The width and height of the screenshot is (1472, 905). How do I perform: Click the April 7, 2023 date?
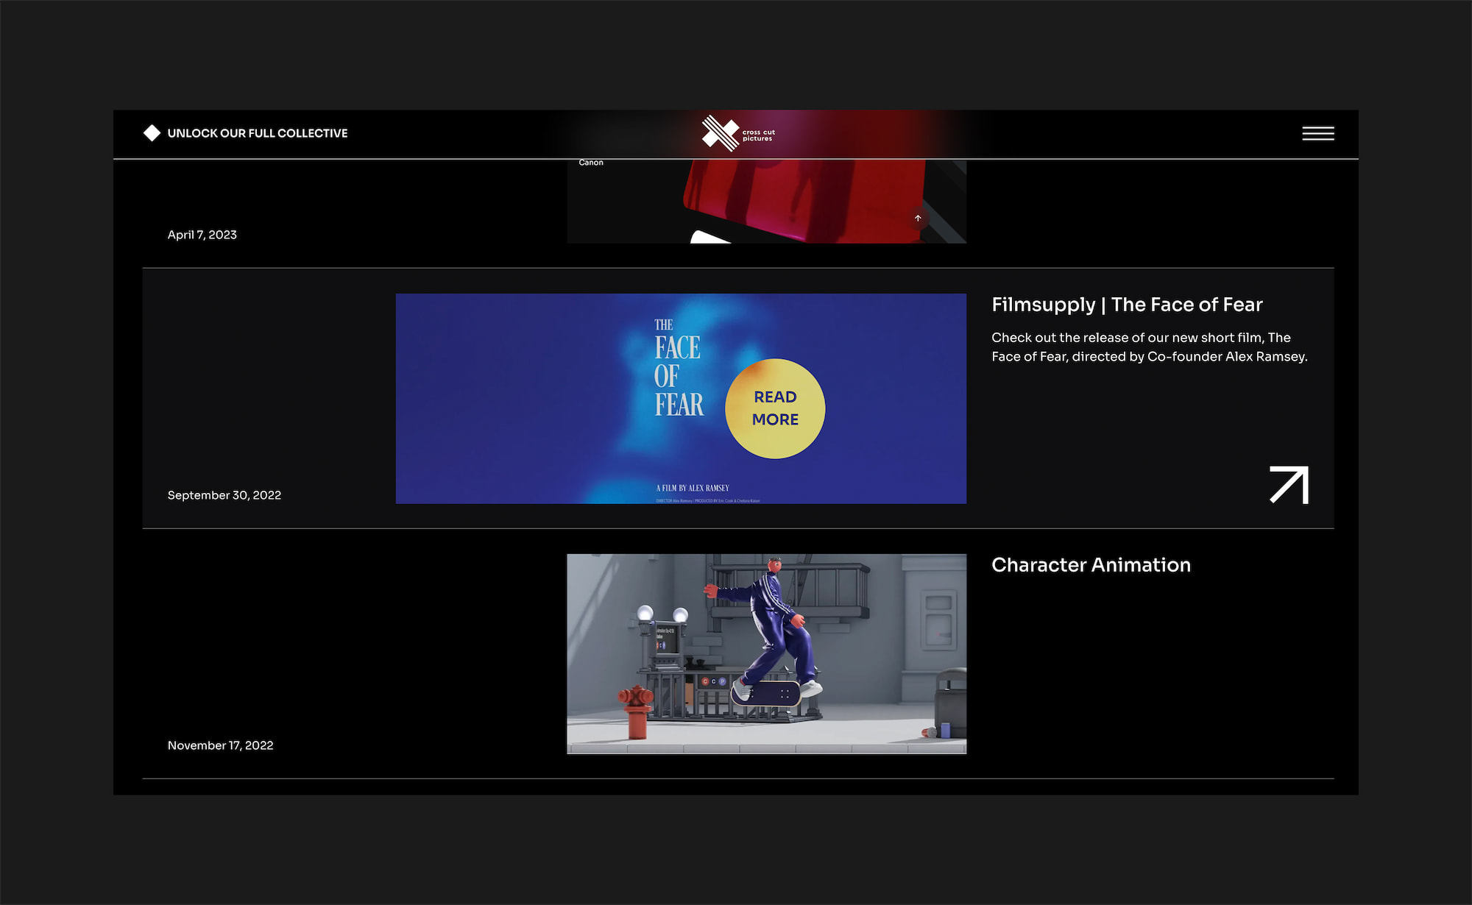tap(202, 235)
